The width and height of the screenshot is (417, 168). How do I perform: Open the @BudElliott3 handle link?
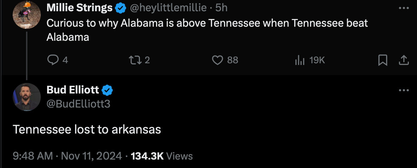coord(78,104)
